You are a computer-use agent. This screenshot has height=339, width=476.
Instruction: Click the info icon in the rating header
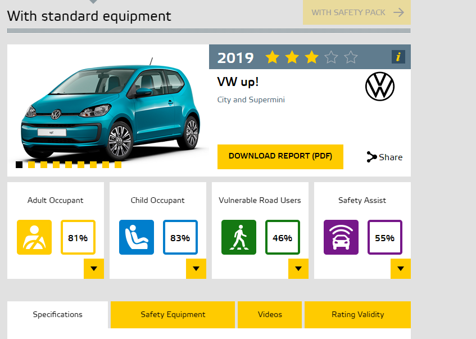point(398,57)
